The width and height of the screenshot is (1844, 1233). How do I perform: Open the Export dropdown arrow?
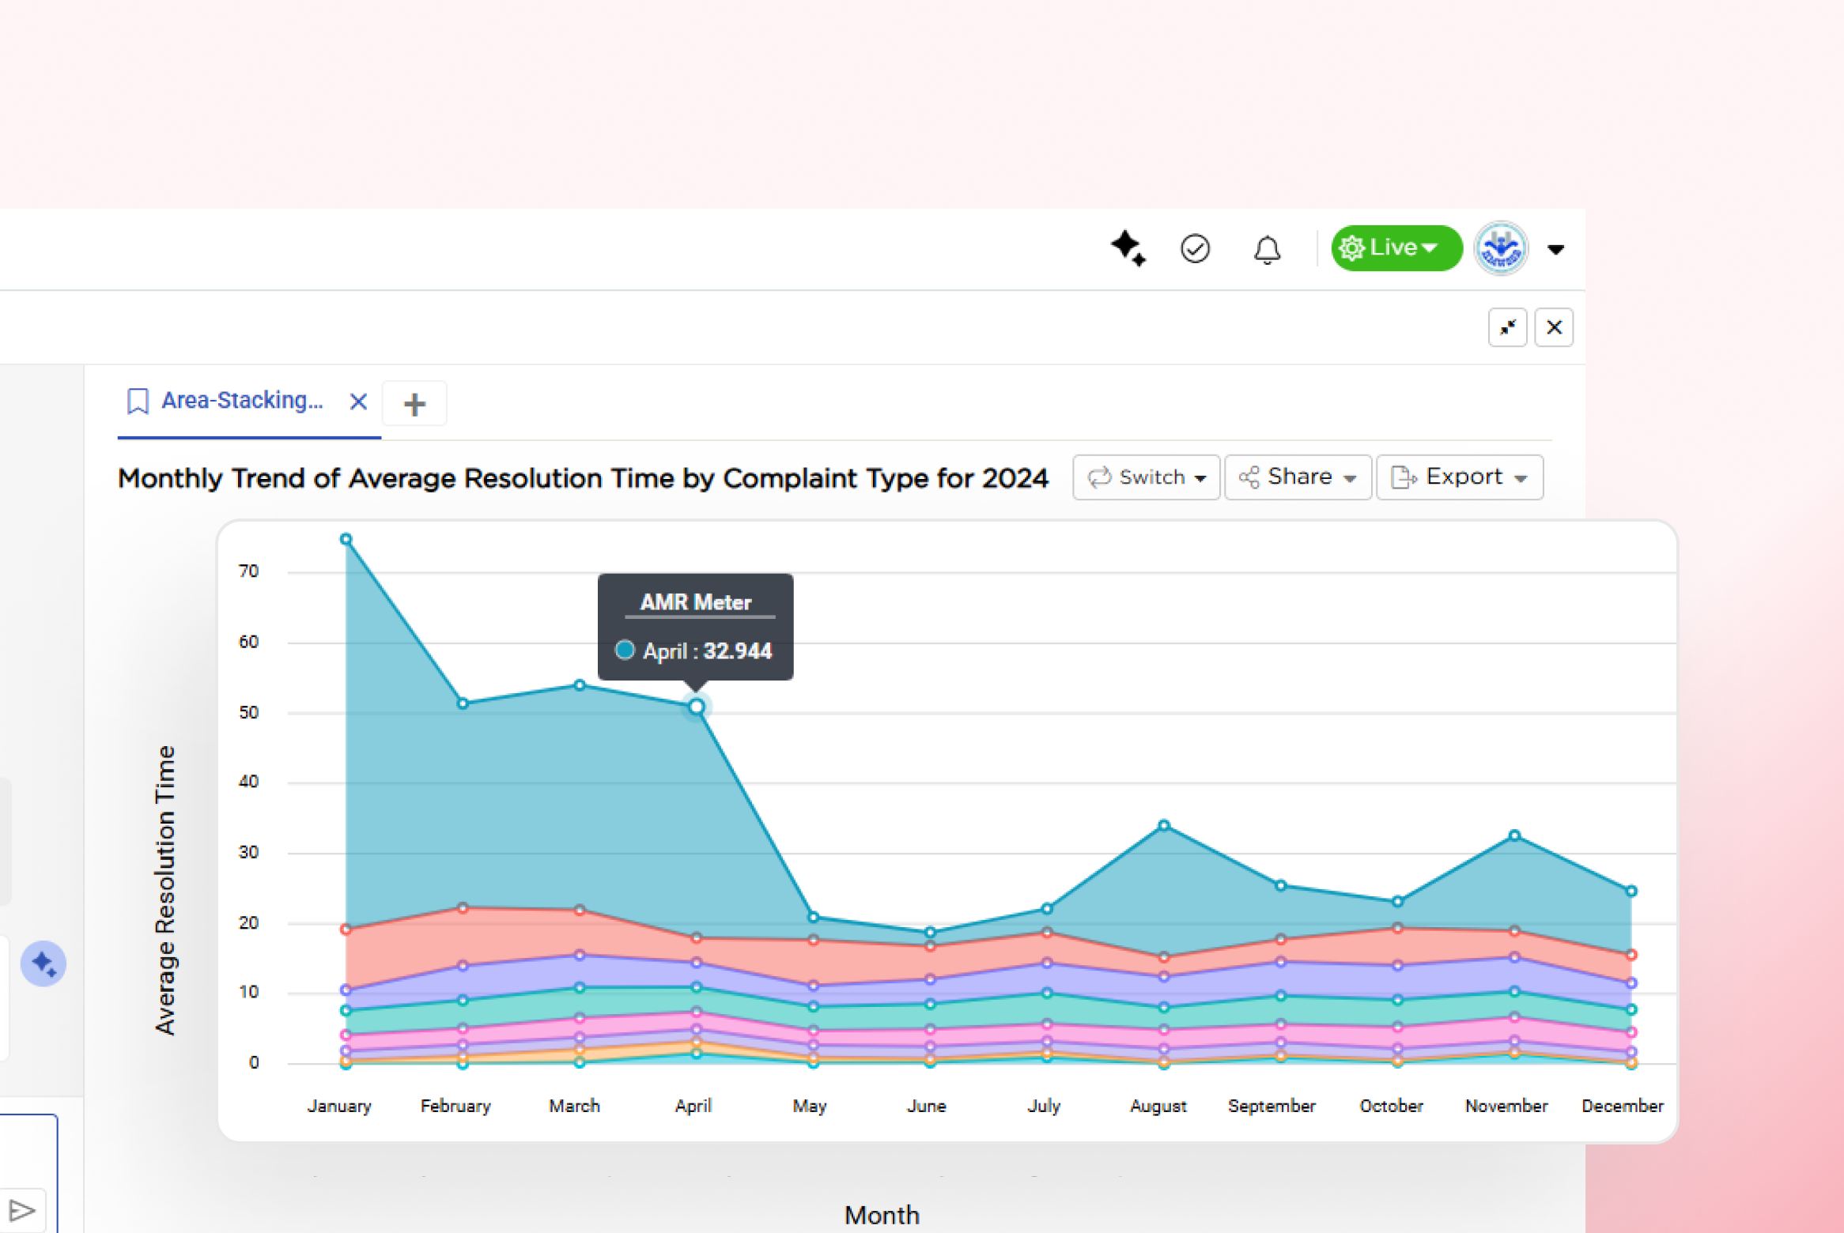point(1522,478)
